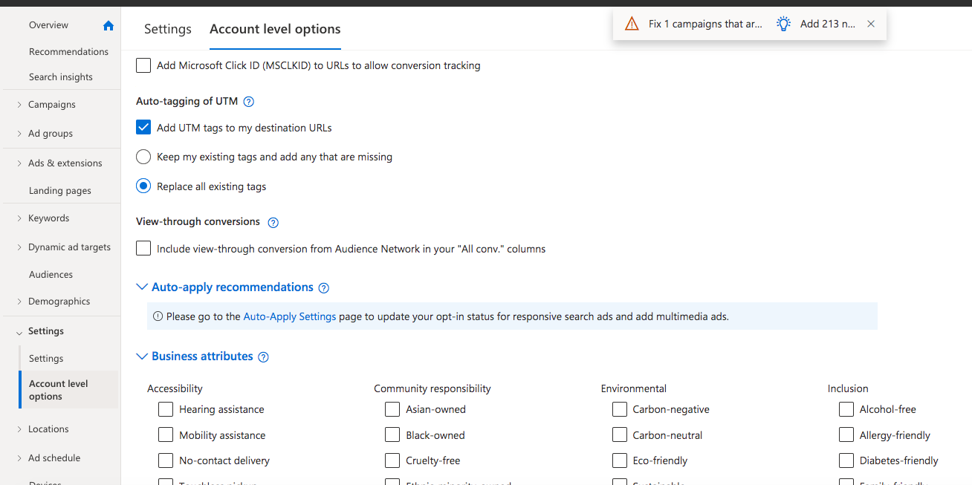This screenshot has width=972, height=485.
Task: Switch to the Settings tab
Action: (x=167, y=28)
